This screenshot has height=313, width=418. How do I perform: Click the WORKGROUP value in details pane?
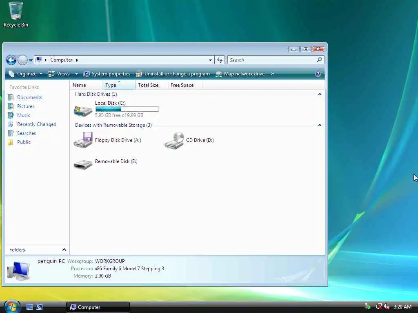tap(110, 261)
